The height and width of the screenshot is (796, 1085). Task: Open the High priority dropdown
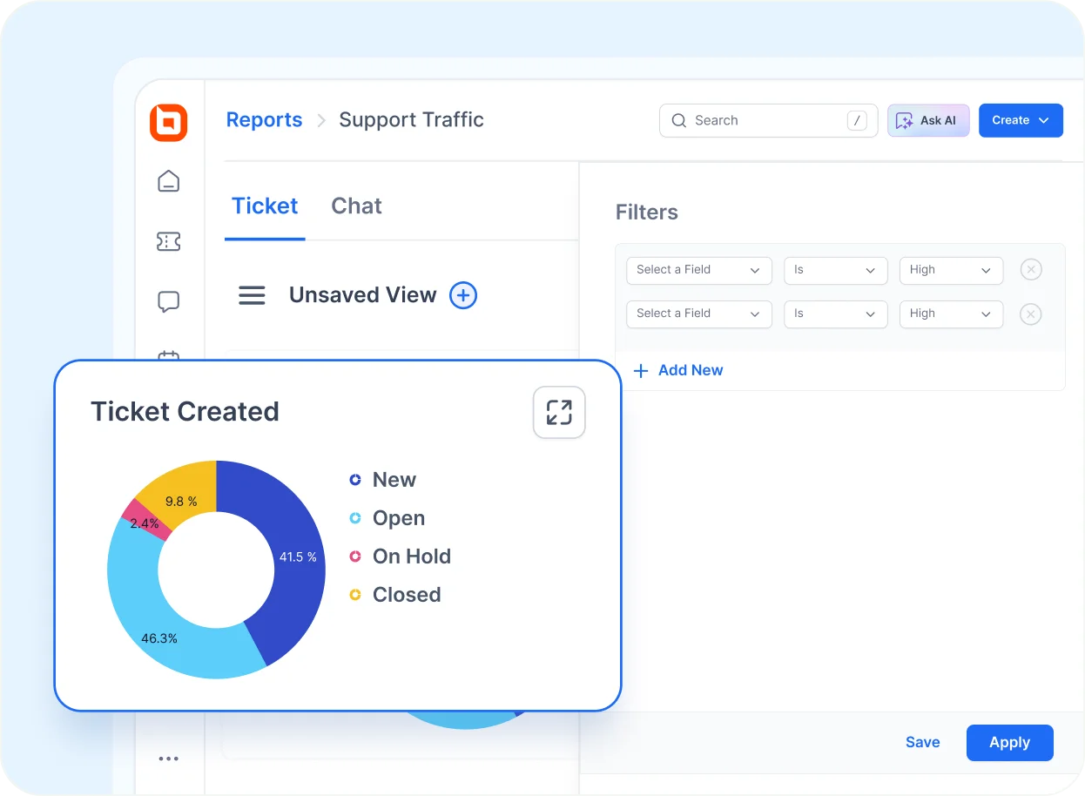pos(951,270)
